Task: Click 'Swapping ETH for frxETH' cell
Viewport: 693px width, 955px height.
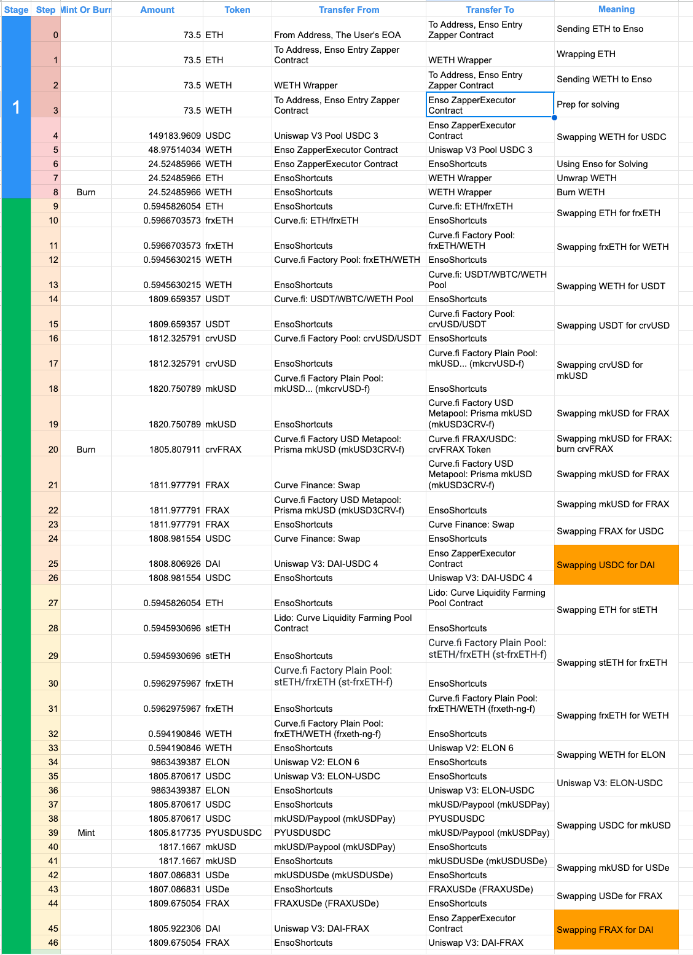Action: [616, 213]
